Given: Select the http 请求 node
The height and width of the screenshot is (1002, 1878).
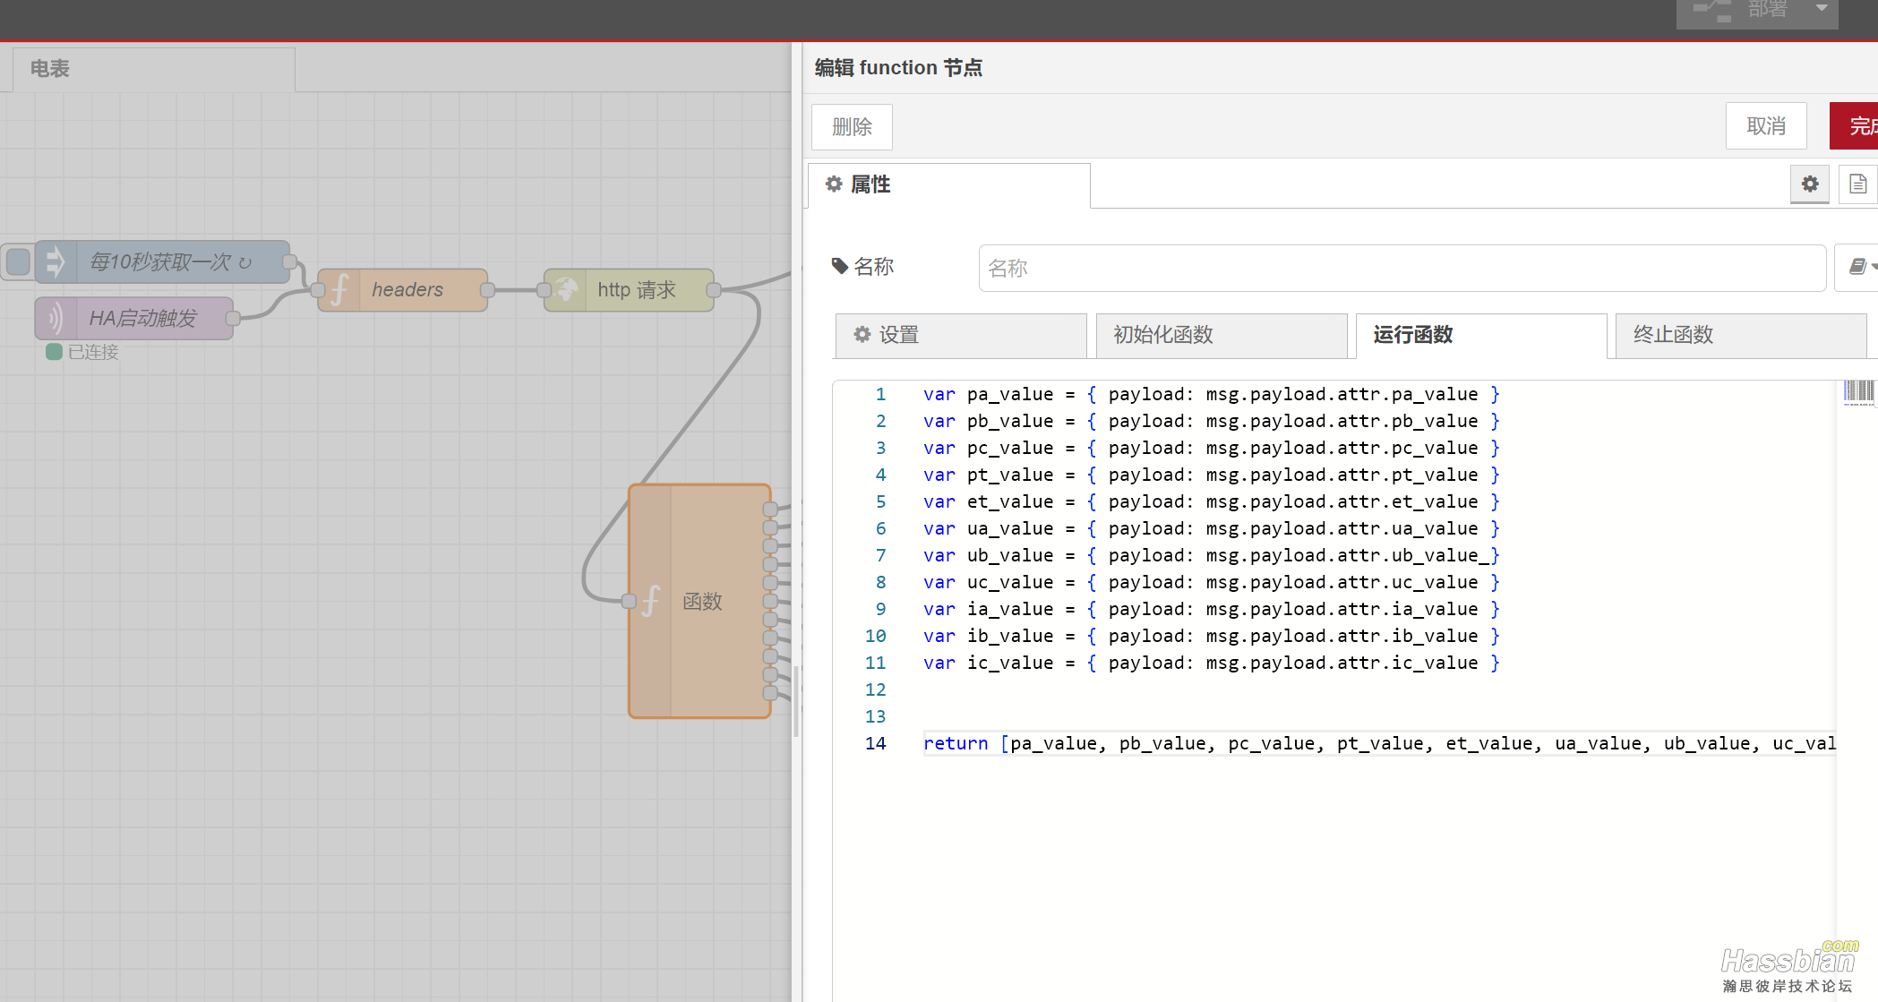Looking at the screenshot, I should [629, 289].
